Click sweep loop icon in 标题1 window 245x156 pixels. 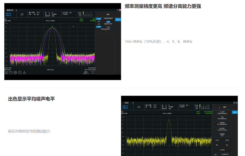pos(139,107)
